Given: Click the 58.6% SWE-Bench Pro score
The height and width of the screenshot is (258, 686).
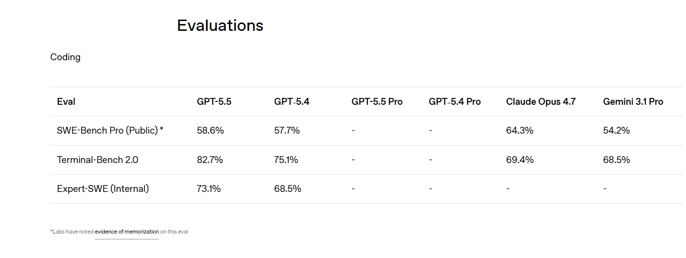Looking at the screenshot, I should click(210, 131).
